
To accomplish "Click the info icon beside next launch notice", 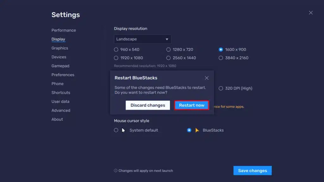I will coord(115,171).
